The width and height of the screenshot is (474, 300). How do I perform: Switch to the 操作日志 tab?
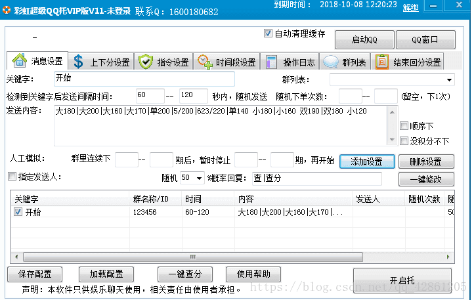tap(290, 62)
